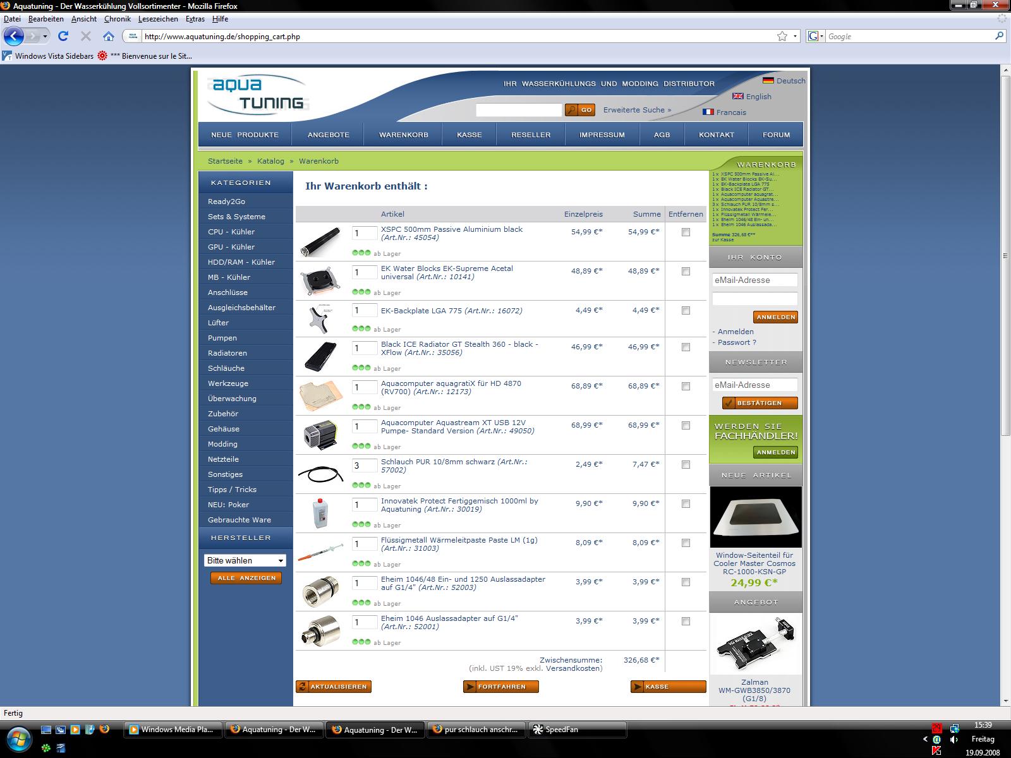Open Bearbeiten menu
This screenshot has width=1011, height=758.
coord(45,19)
